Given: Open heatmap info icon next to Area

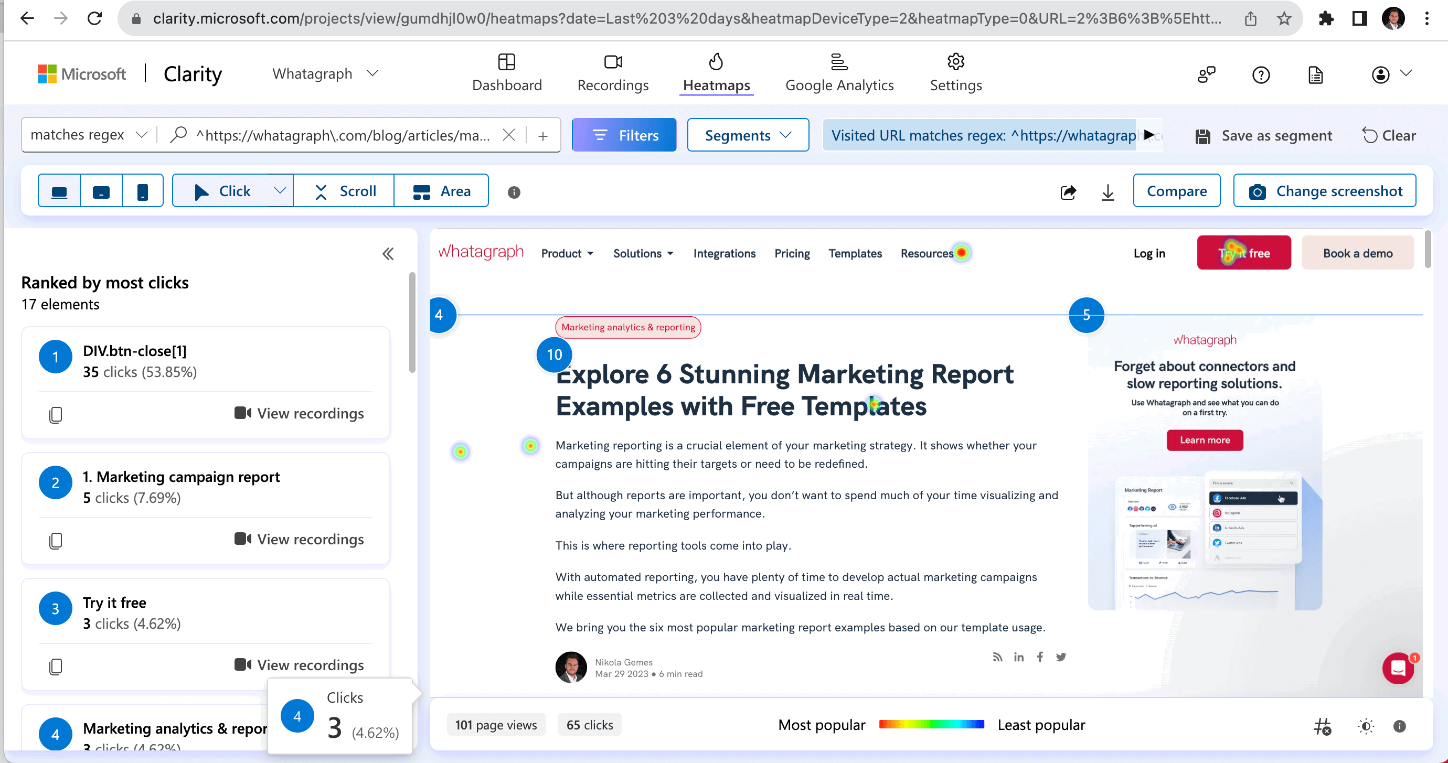Looking at the screenshot, I should (514, 192).
